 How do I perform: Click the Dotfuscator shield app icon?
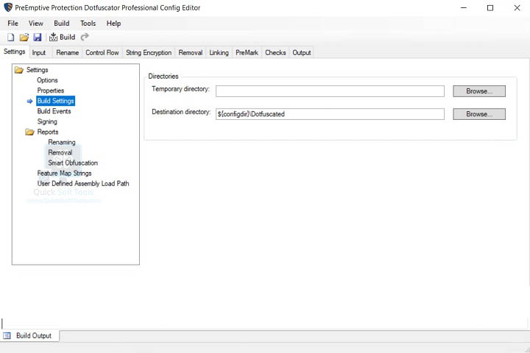(8, 7)
